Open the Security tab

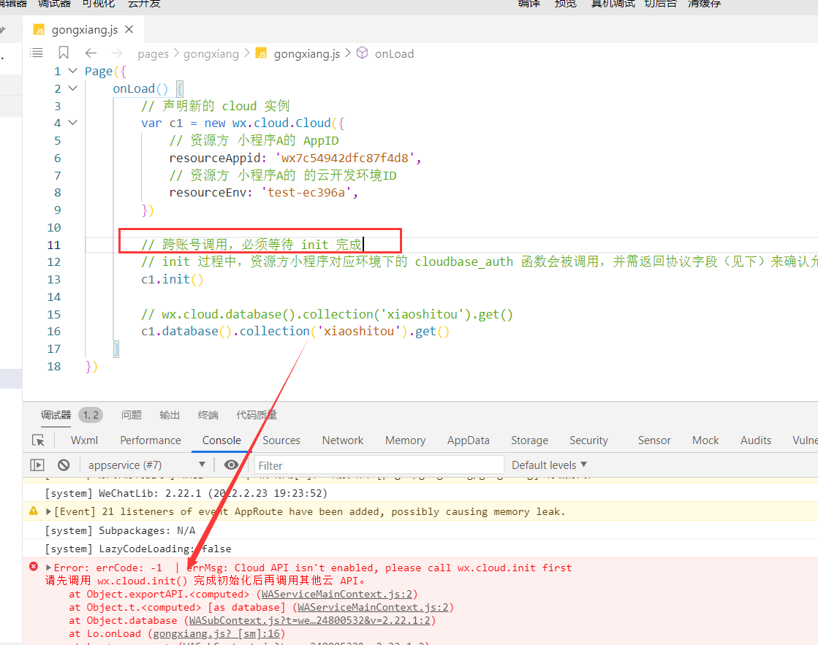(588, 440)
